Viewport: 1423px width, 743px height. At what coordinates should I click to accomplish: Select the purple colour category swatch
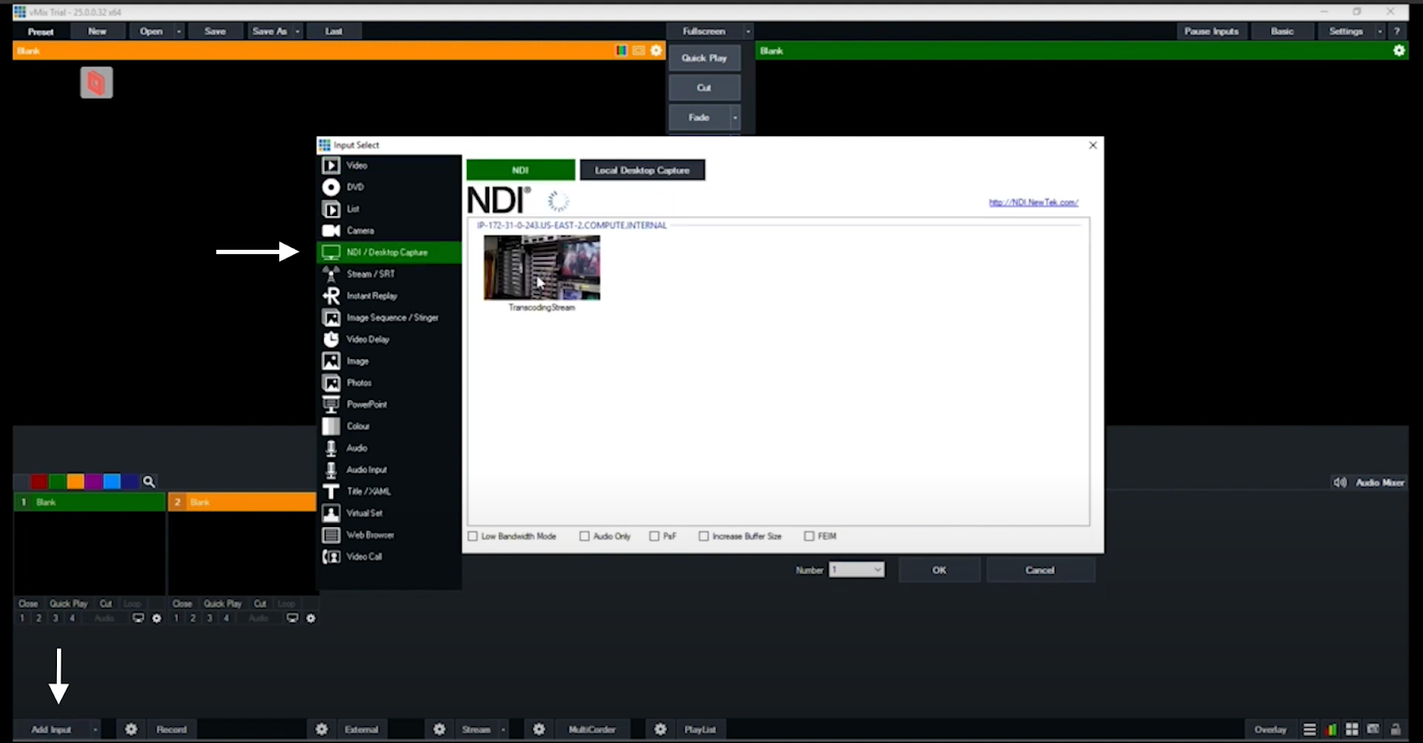[x=93, y=482]
